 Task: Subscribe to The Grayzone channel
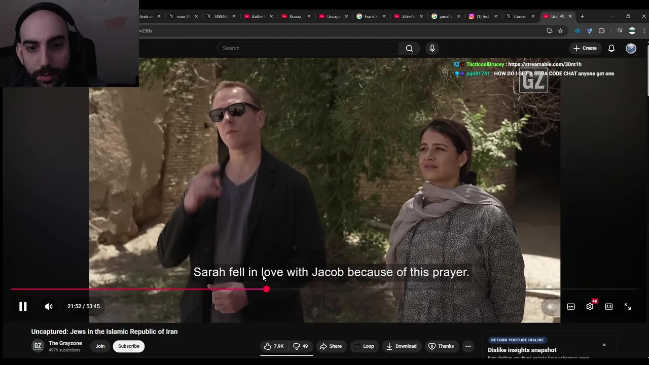tap(129, 346)
